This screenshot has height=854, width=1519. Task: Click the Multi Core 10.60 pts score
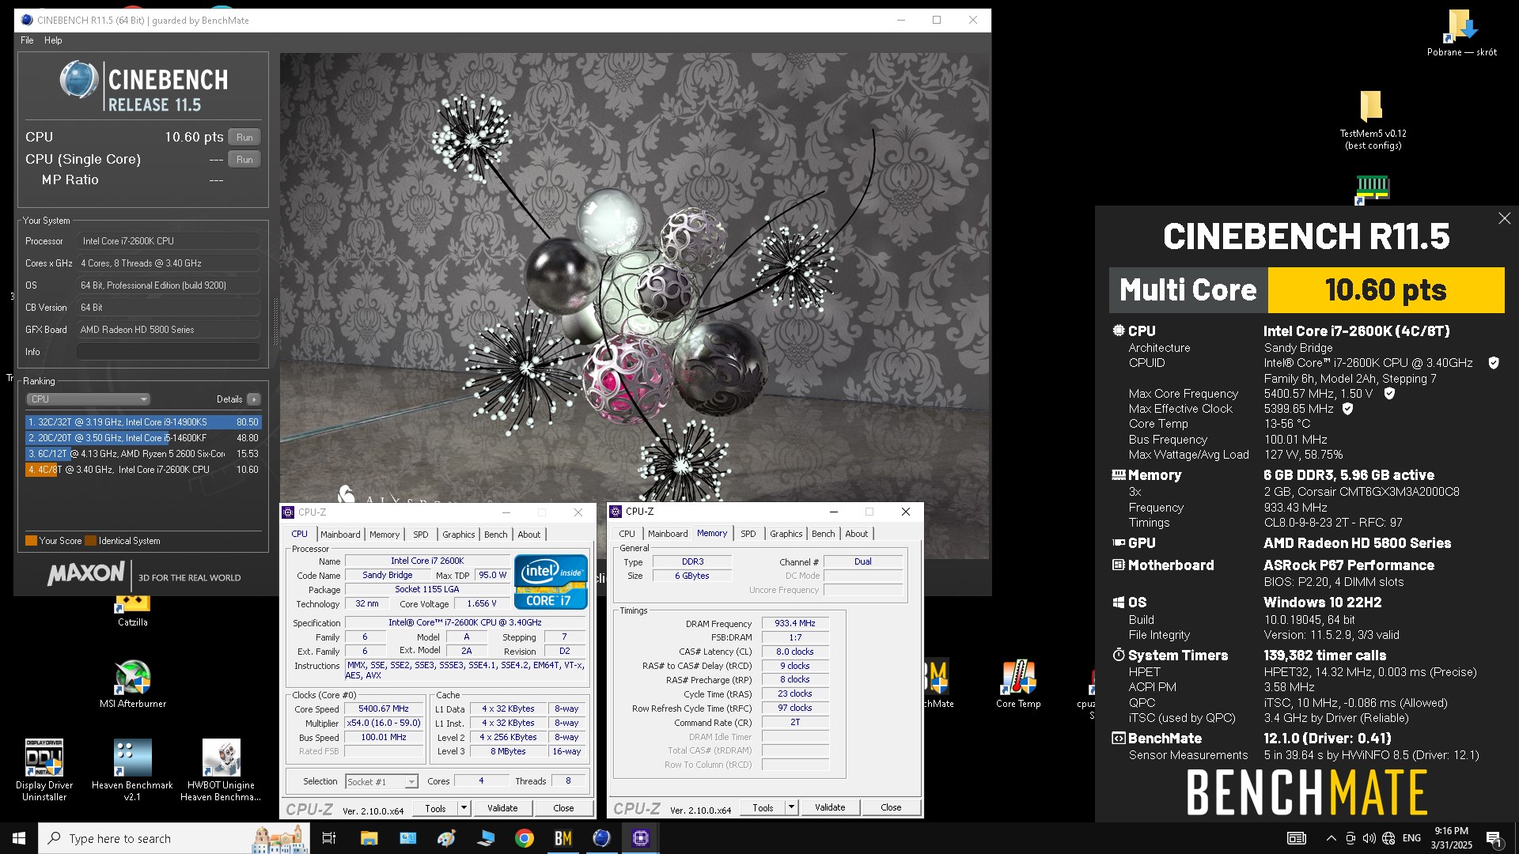[1386, 290]
